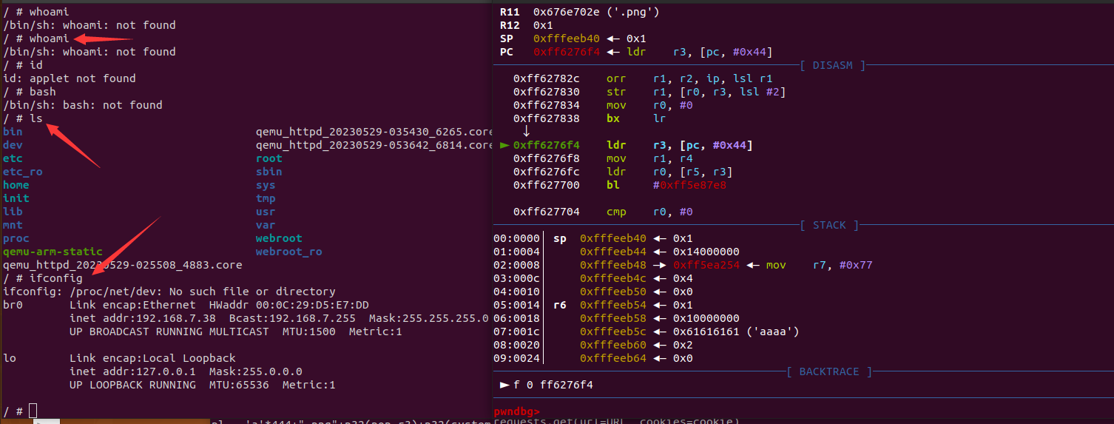This screenshot has width=1114, height=424.
Task: Click the 'bin' directory in ls output
Action: (13, 132)
